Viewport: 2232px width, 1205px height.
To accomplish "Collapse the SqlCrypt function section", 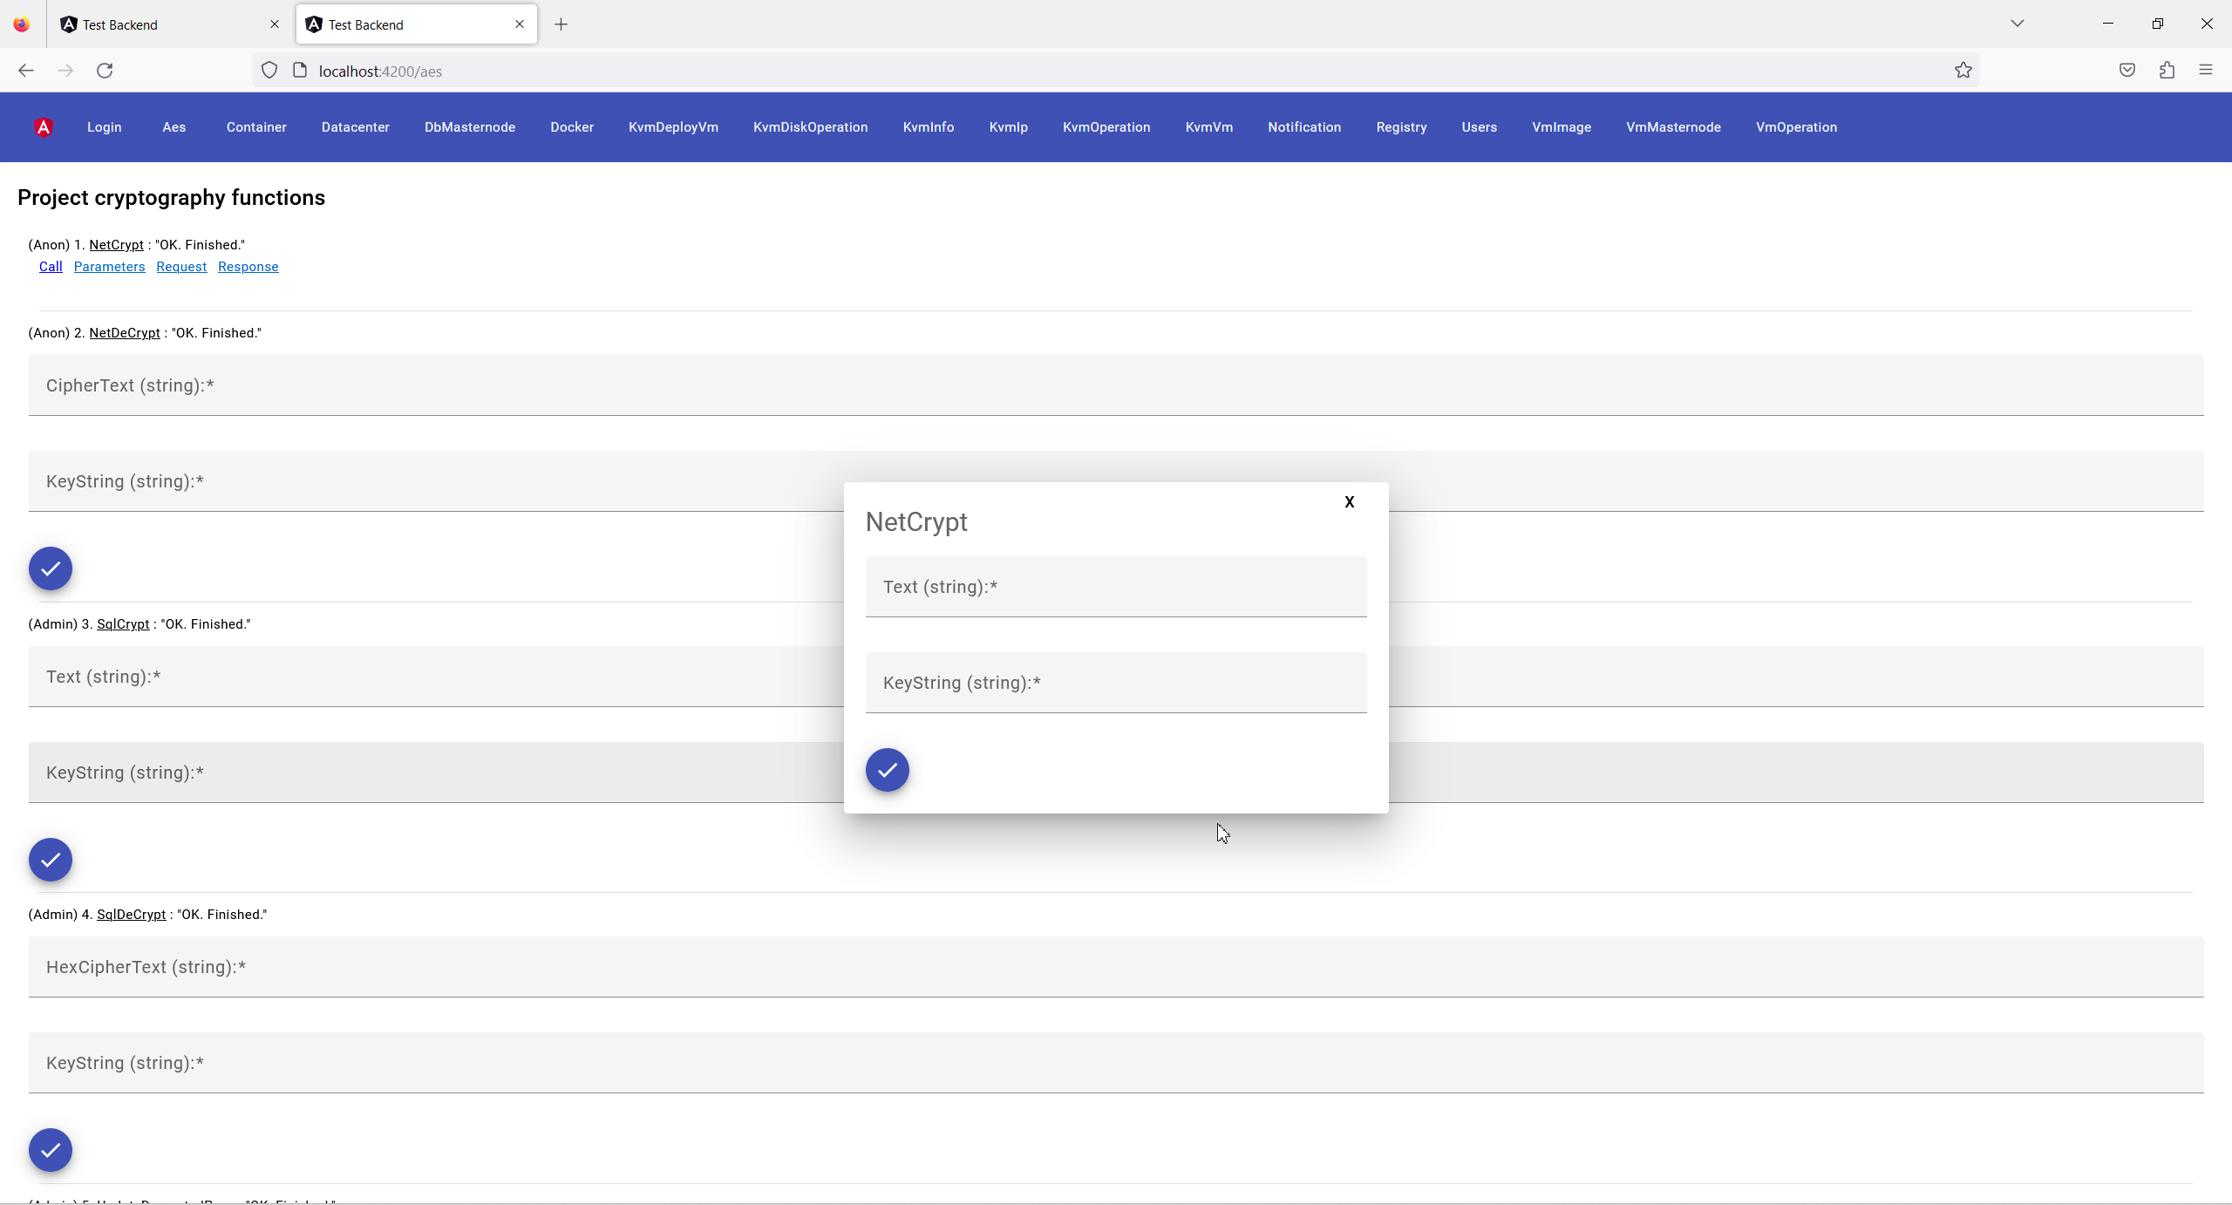I will (123, 624).
